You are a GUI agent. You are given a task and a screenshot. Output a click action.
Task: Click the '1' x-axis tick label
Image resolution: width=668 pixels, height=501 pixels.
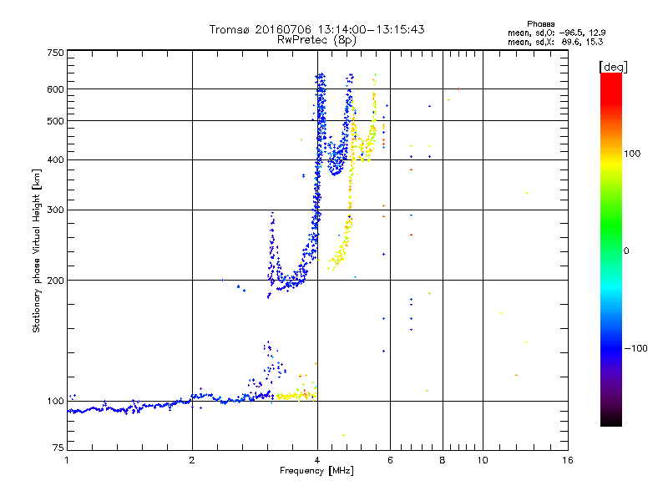pyautogui.click(x=67, y=460)
